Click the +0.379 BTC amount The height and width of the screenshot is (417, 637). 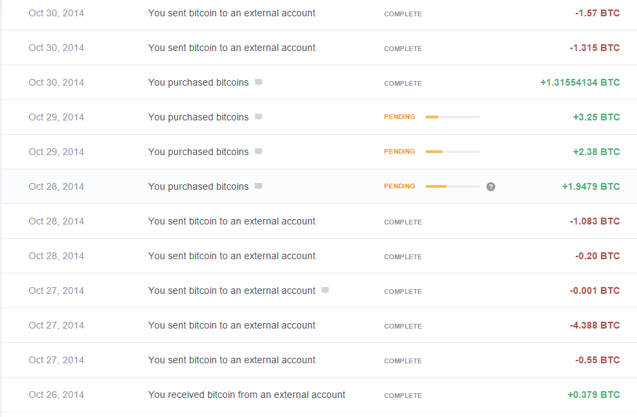coord(593,395)
